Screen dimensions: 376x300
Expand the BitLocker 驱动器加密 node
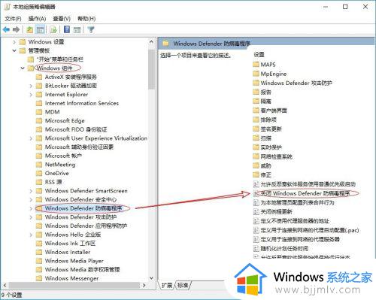coord(31,86)
